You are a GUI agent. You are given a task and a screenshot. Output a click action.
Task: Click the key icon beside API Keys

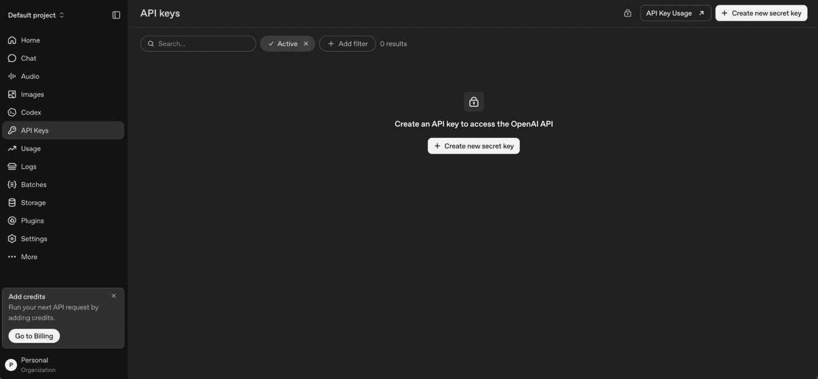[12, 131]
